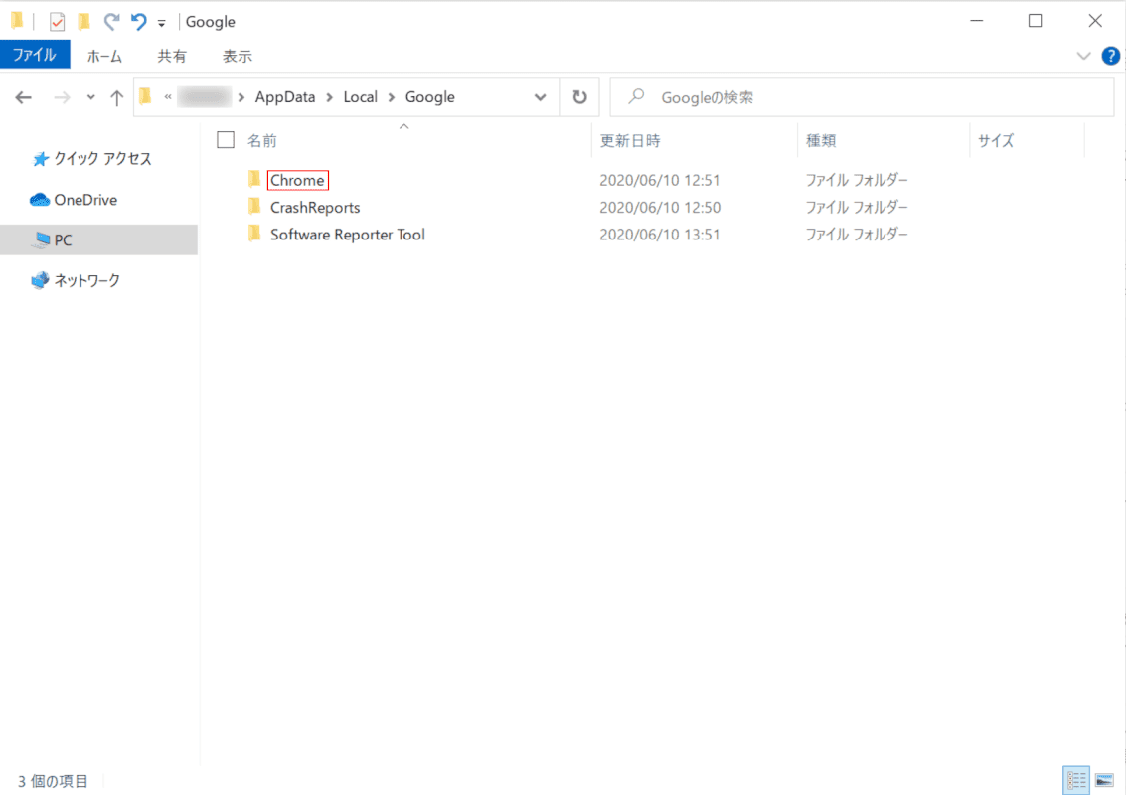
Task: Select PC in navigation pane
Action: click(x=98, y=239)
